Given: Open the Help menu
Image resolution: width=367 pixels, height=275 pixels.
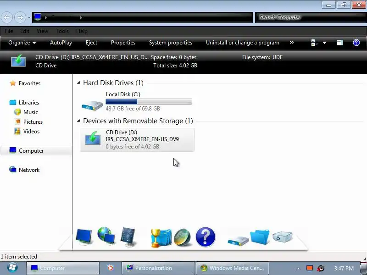Looking at the screenshot, I should pos(82,31).
